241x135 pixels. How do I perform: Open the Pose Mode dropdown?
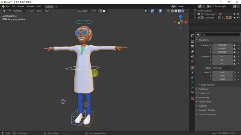pos(18,11)
